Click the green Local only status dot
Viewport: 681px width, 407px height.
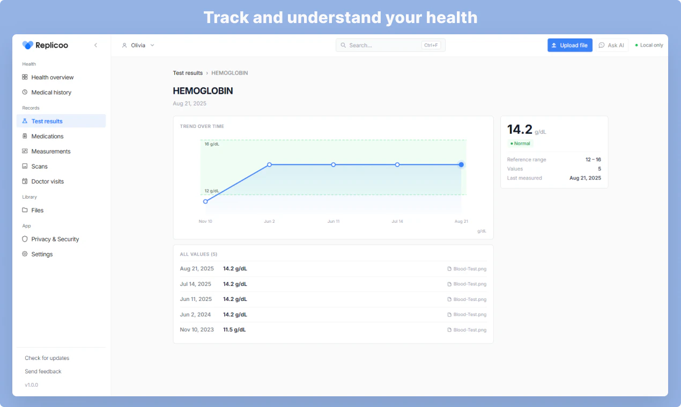tap(636, 46)
